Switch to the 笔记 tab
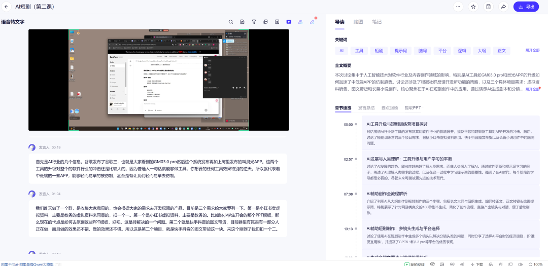The width and height of the screenshot is (548, 266). 376,22
